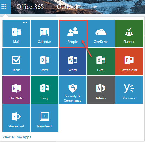
Task: Open the OneDrive tile
Action: click(101, 33)
